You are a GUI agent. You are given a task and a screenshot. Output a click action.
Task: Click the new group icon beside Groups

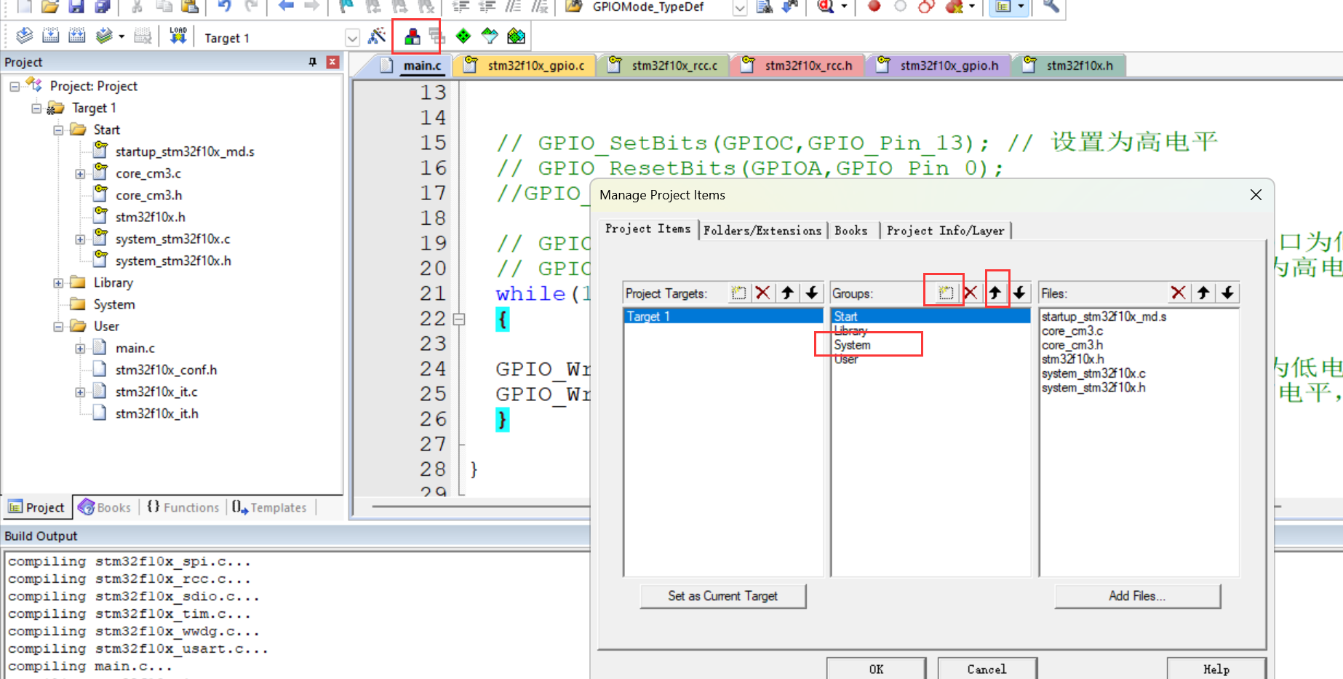tap(945, 293)
